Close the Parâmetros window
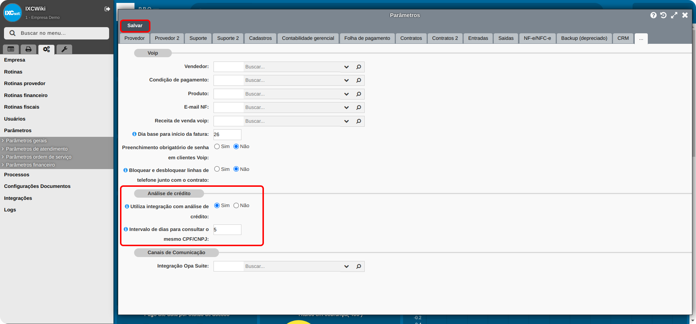The height and width of the screenshot is (324, 696). [x=685, y=15]
